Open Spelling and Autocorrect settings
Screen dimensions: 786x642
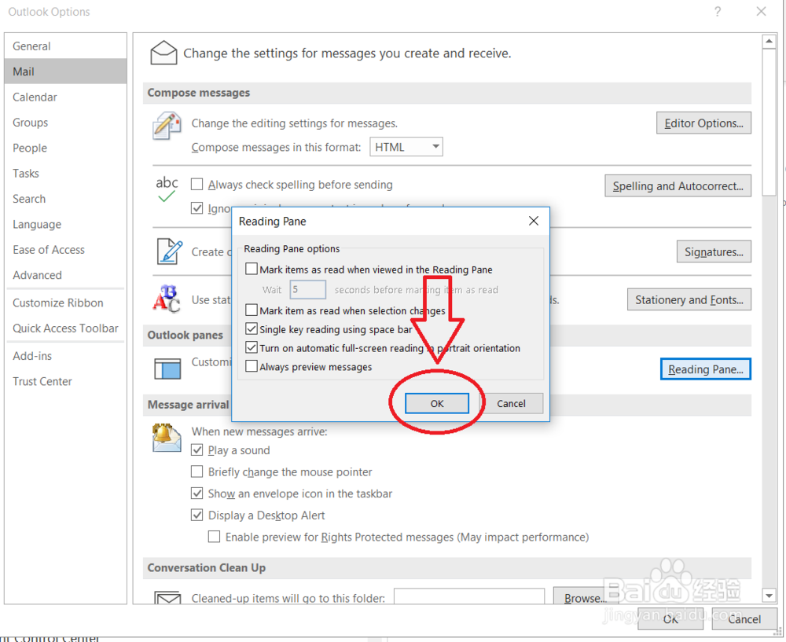click(678, 186)
